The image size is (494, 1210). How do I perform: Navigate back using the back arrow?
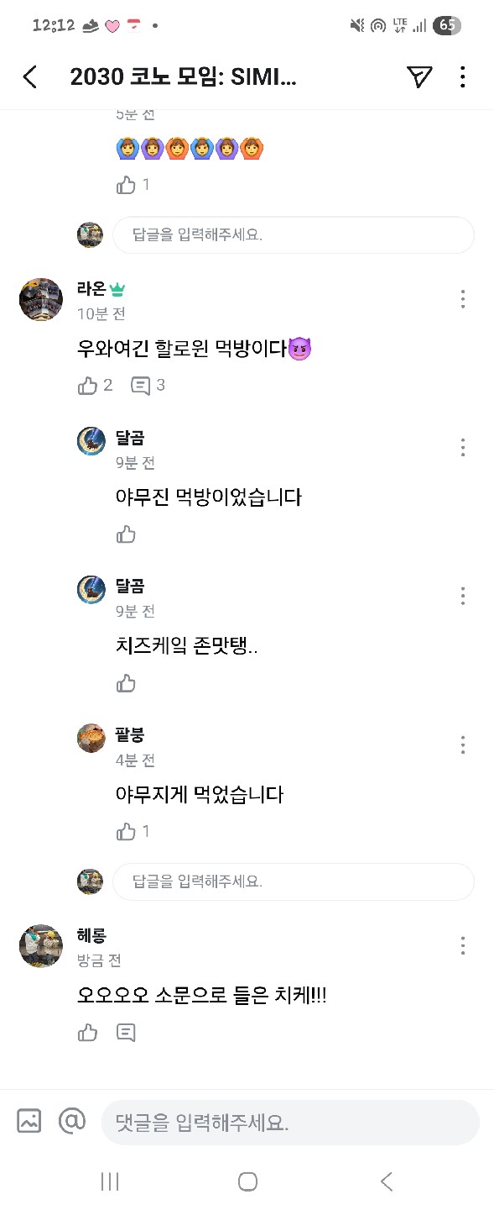point(30,76)
